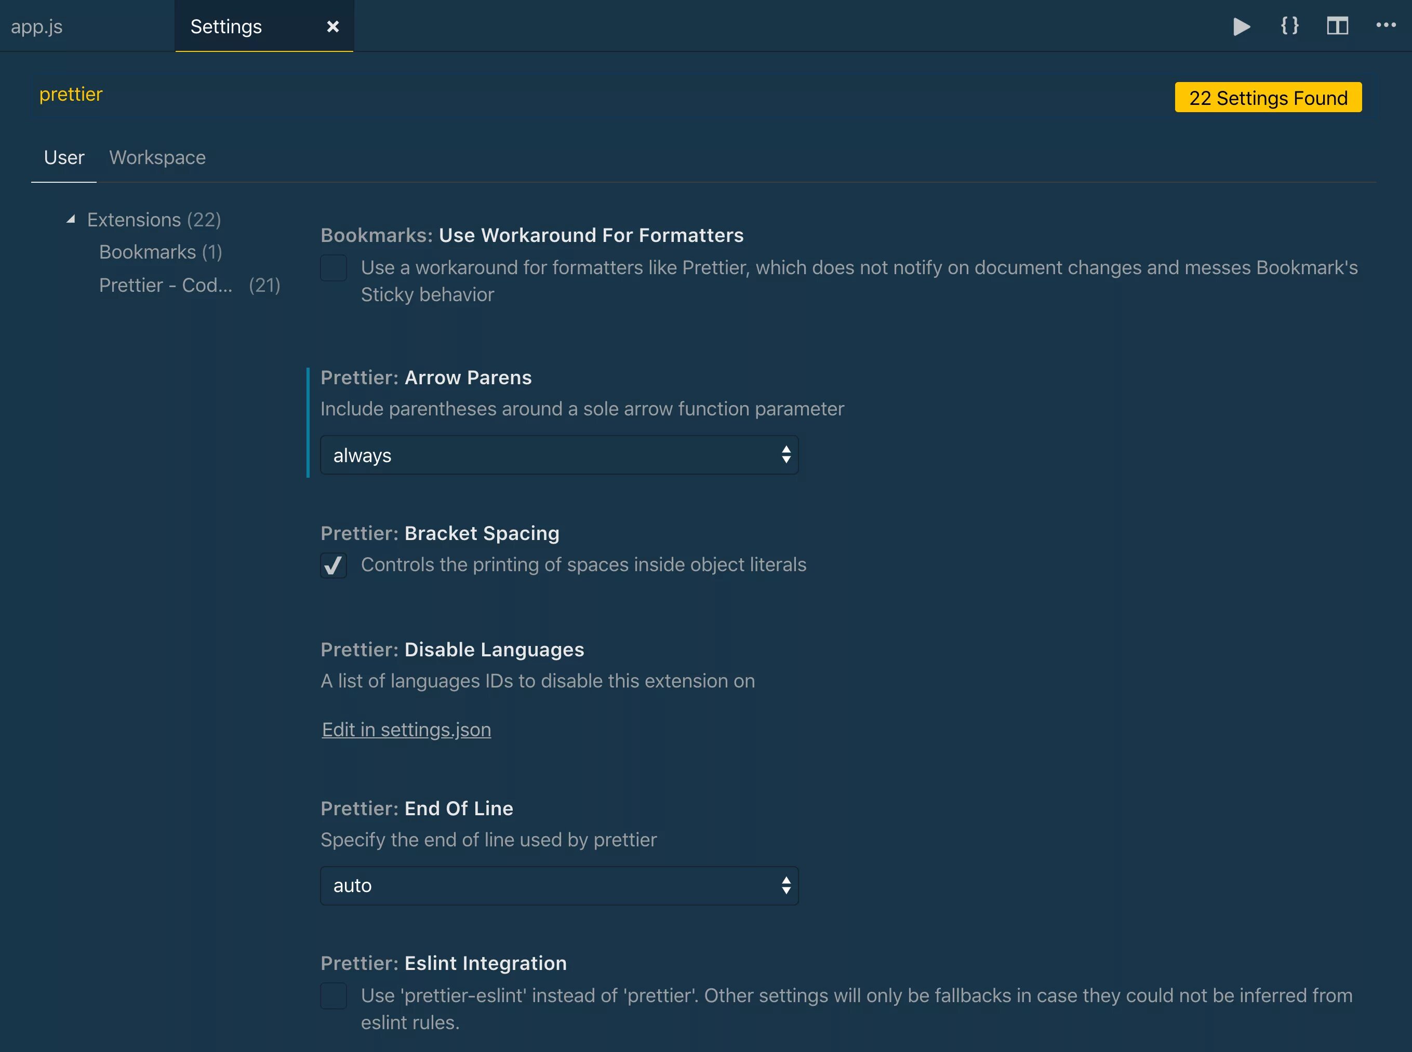This screenshot has width=1412, height=1052.
Task: Click the Run play icon in editor toolbar
Action: (1241, 26)
